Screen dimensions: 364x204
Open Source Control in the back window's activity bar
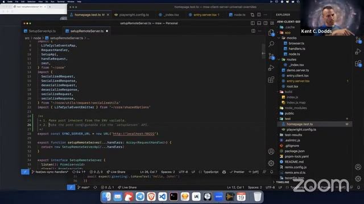[358, 40]
